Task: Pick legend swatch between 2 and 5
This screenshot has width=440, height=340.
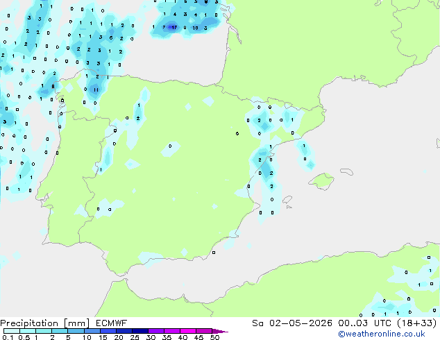Action: pos(60,331)
